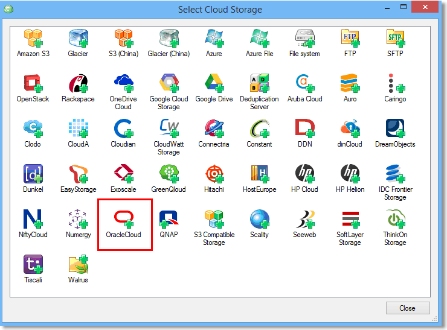
Task: Choose the Deduplication Server icon
Action: coord(259,83)
